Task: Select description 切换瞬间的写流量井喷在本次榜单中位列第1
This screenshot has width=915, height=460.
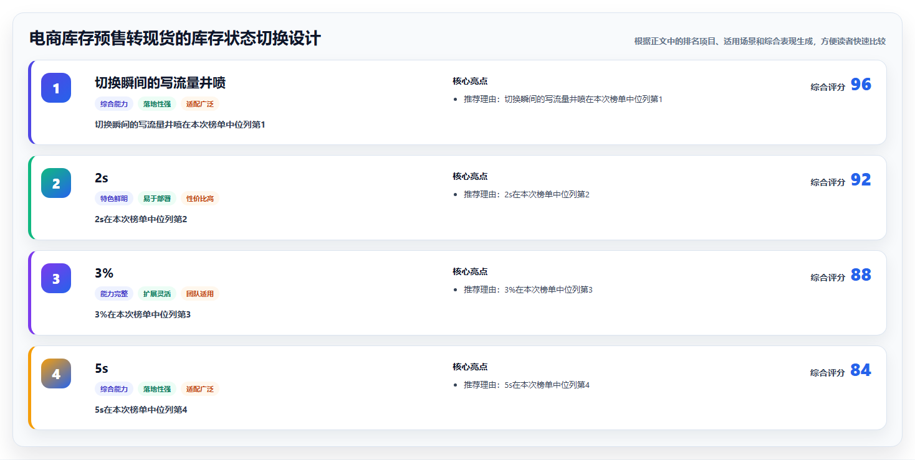Action: click(180, 124)
